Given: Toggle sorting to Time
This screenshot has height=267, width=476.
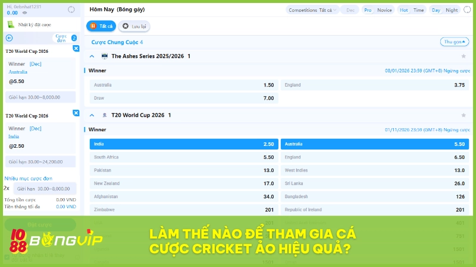Looking at the screenshot, I should pos(419,10).
